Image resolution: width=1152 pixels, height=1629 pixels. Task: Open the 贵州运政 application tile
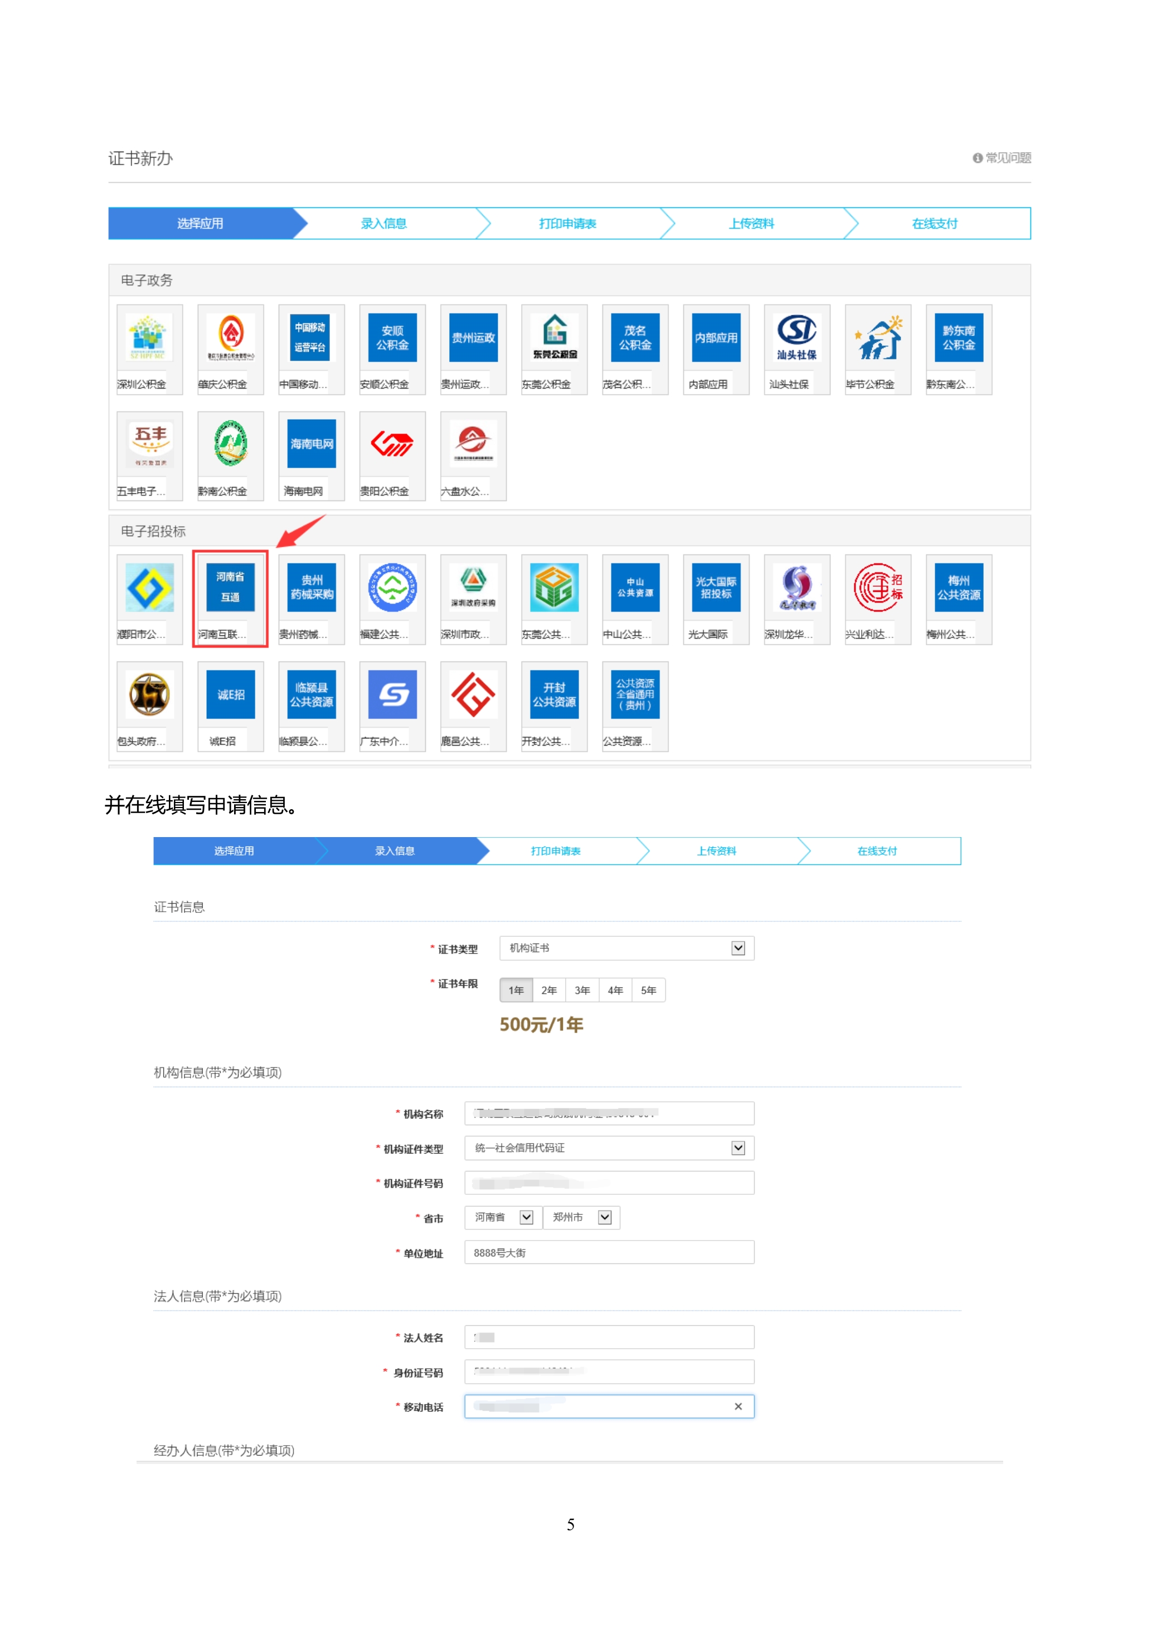pos(473,349)
